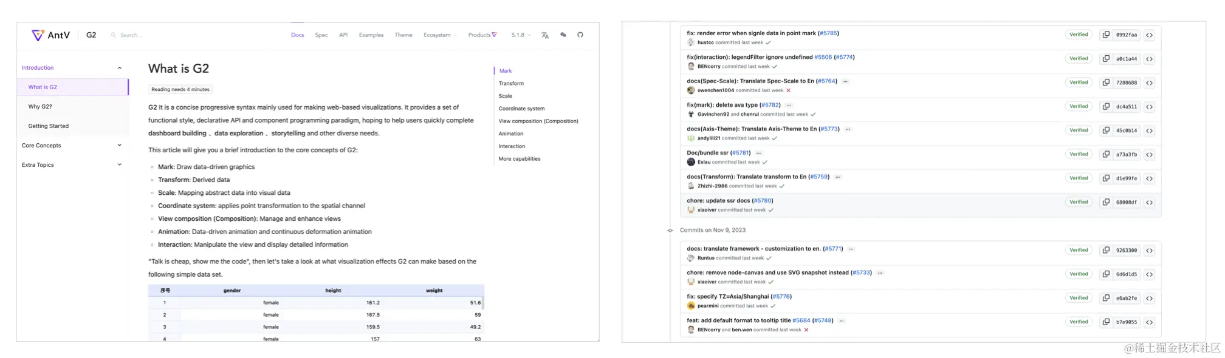Image resolution: width=1225 pixels, height=358 pixels.
Task: Jump to Coordinate system in outline
Action: point(521,109)
